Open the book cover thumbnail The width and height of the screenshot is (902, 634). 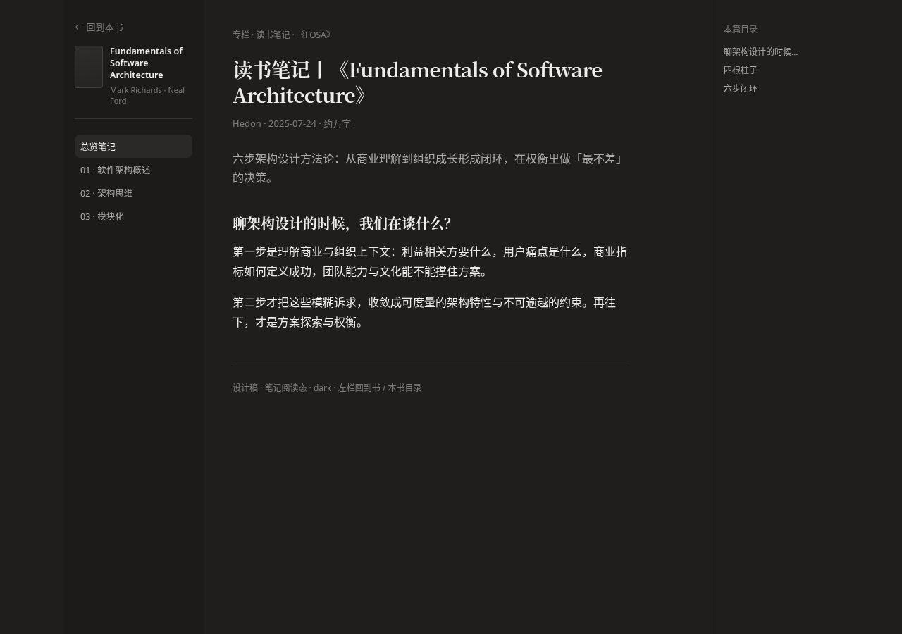(89, 67)
